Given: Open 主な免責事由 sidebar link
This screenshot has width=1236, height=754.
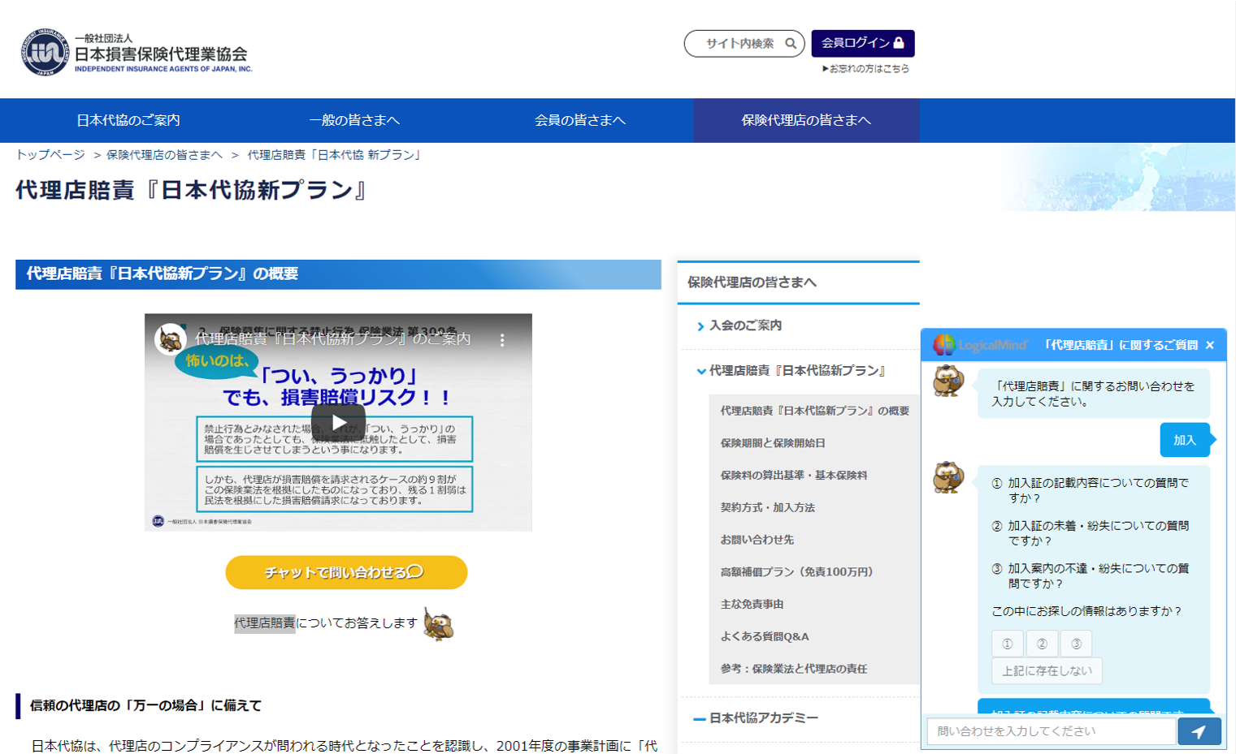Looking at the screenshot, I should (x=752, y=604).
